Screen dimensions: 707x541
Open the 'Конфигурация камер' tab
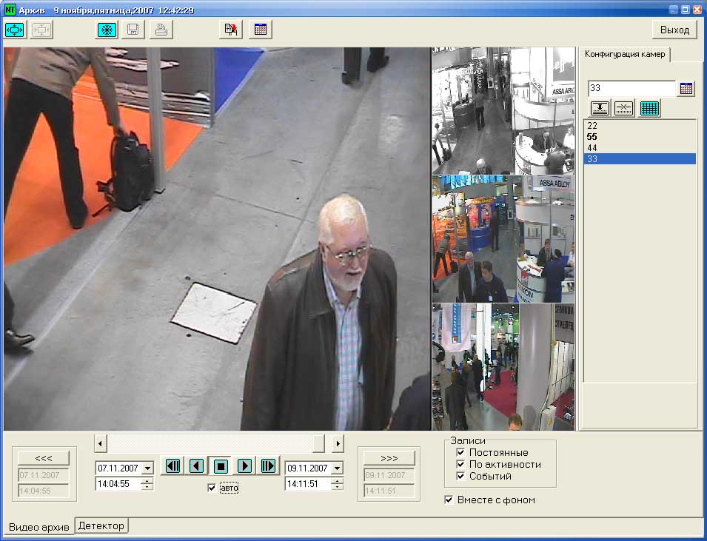pos(625,55)
